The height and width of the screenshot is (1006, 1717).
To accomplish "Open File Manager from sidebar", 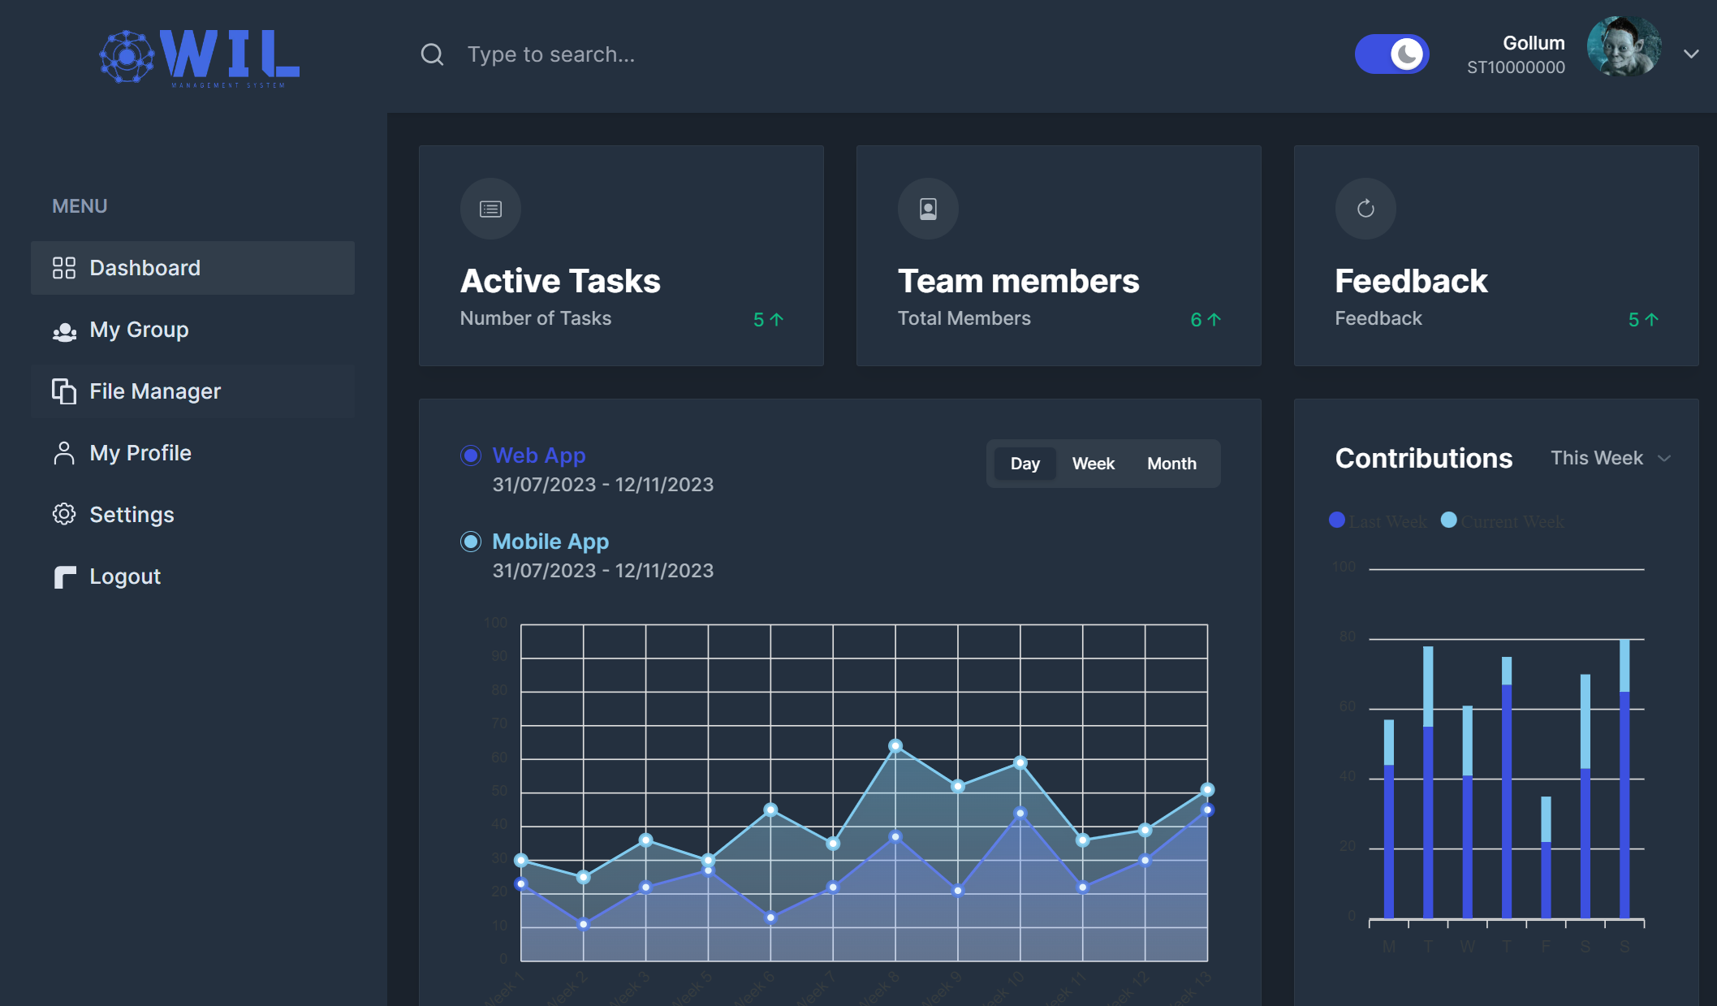I will tap(192, 391).
